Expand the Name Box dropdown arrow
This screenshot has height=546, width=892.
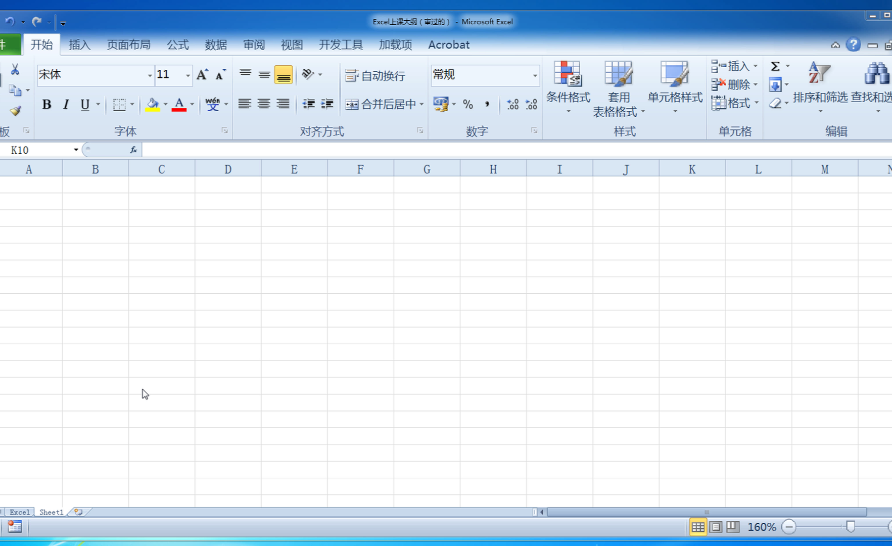(76, 150)
